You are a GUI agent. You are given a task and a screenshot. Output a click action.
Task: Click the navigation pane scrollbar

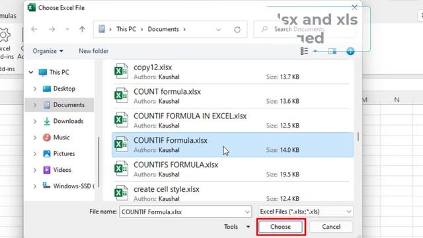(98, 162)
